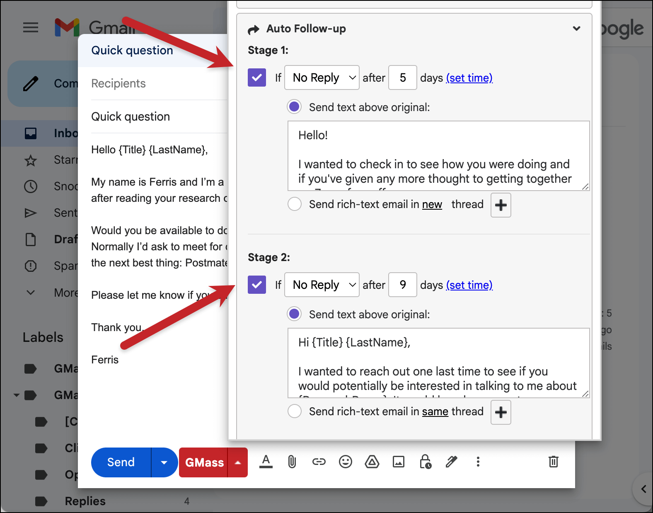
Task: Open Starred via the star icon
Action: click(31, 160)
